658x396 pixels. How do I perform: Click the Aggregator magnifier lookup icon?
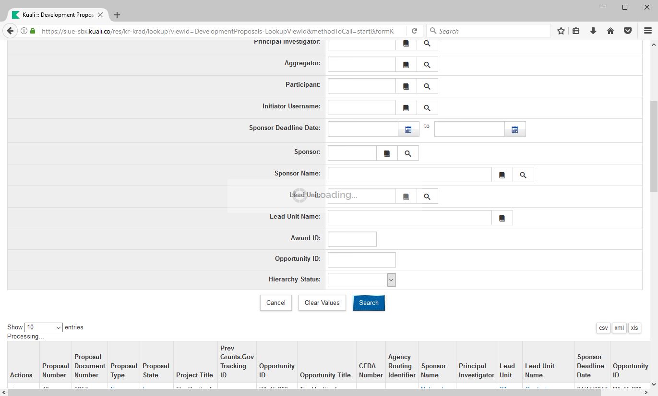427,65
